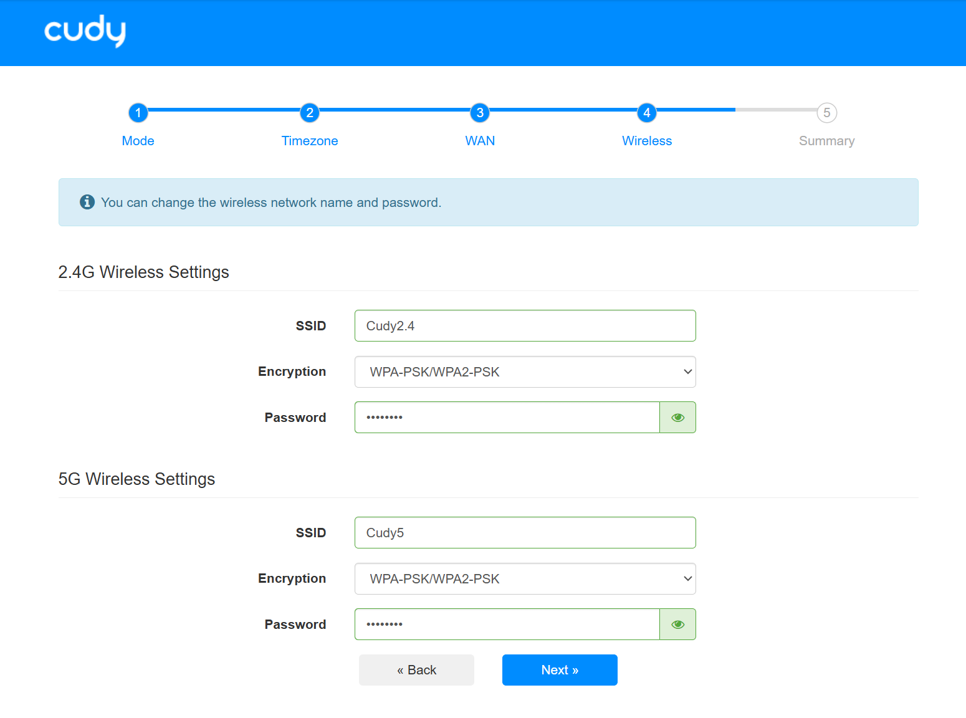Reveal the 5G password with eye icon

point(677,625)
